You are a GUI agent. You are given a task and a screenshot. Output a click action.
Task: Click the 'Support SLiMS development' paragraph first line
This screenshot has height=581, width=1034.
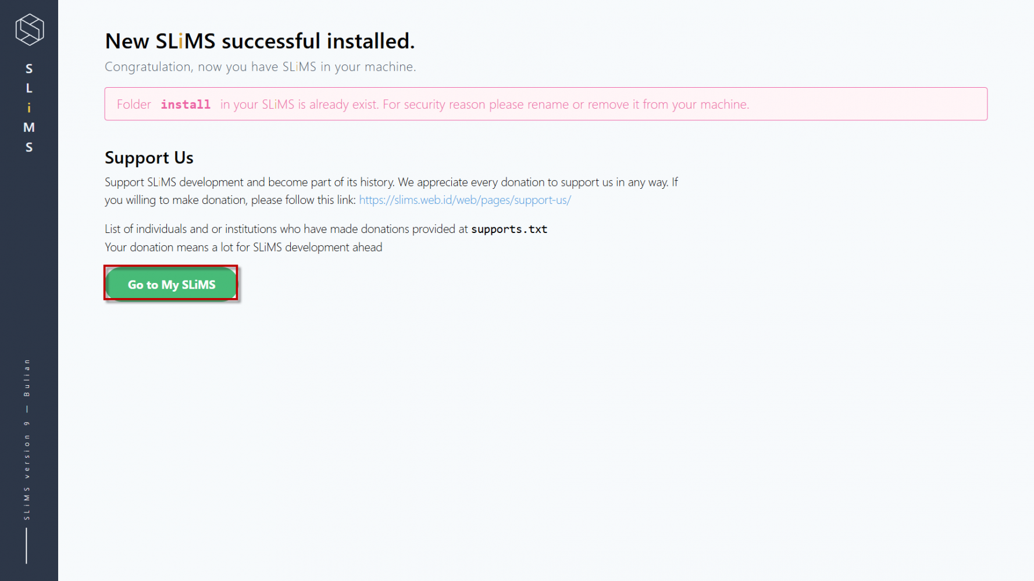[x=391, y=182]
